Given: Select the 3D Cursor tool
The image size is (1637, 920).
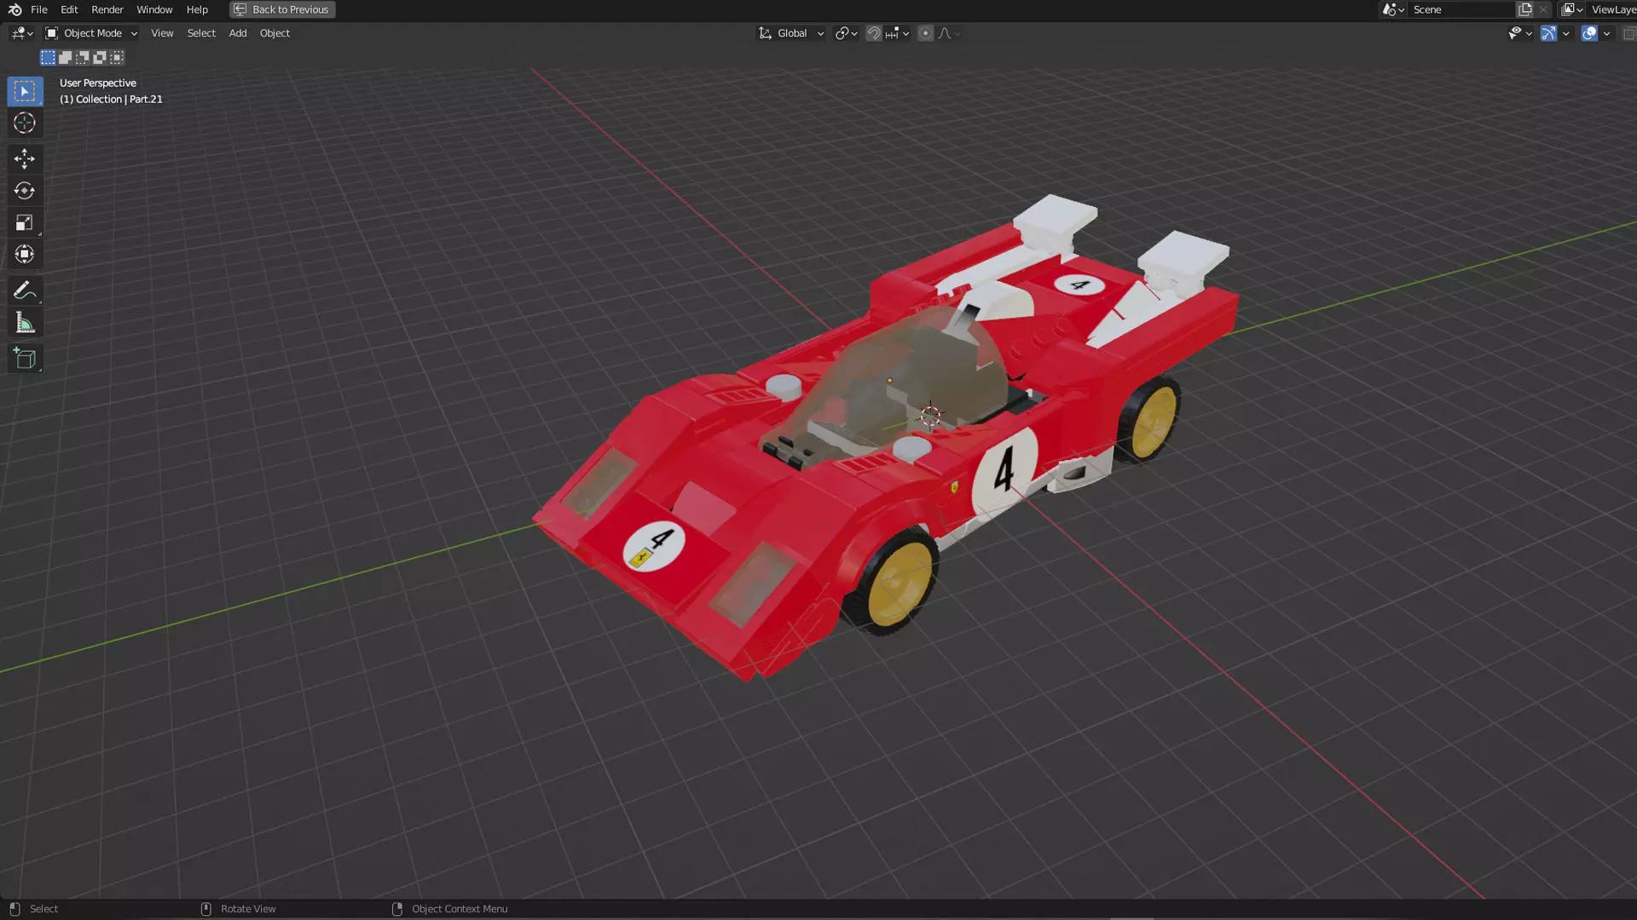Looking at the screenshot, I should pyautogui.click(x=25, y=123).
